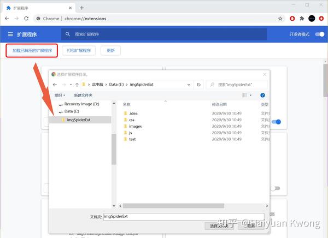Click 此电脑 in the path bar
The image size is (328, 238).
tap(97, 85)
